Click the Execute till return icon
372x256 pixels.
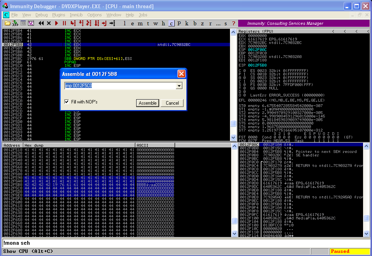pos(104,23)
